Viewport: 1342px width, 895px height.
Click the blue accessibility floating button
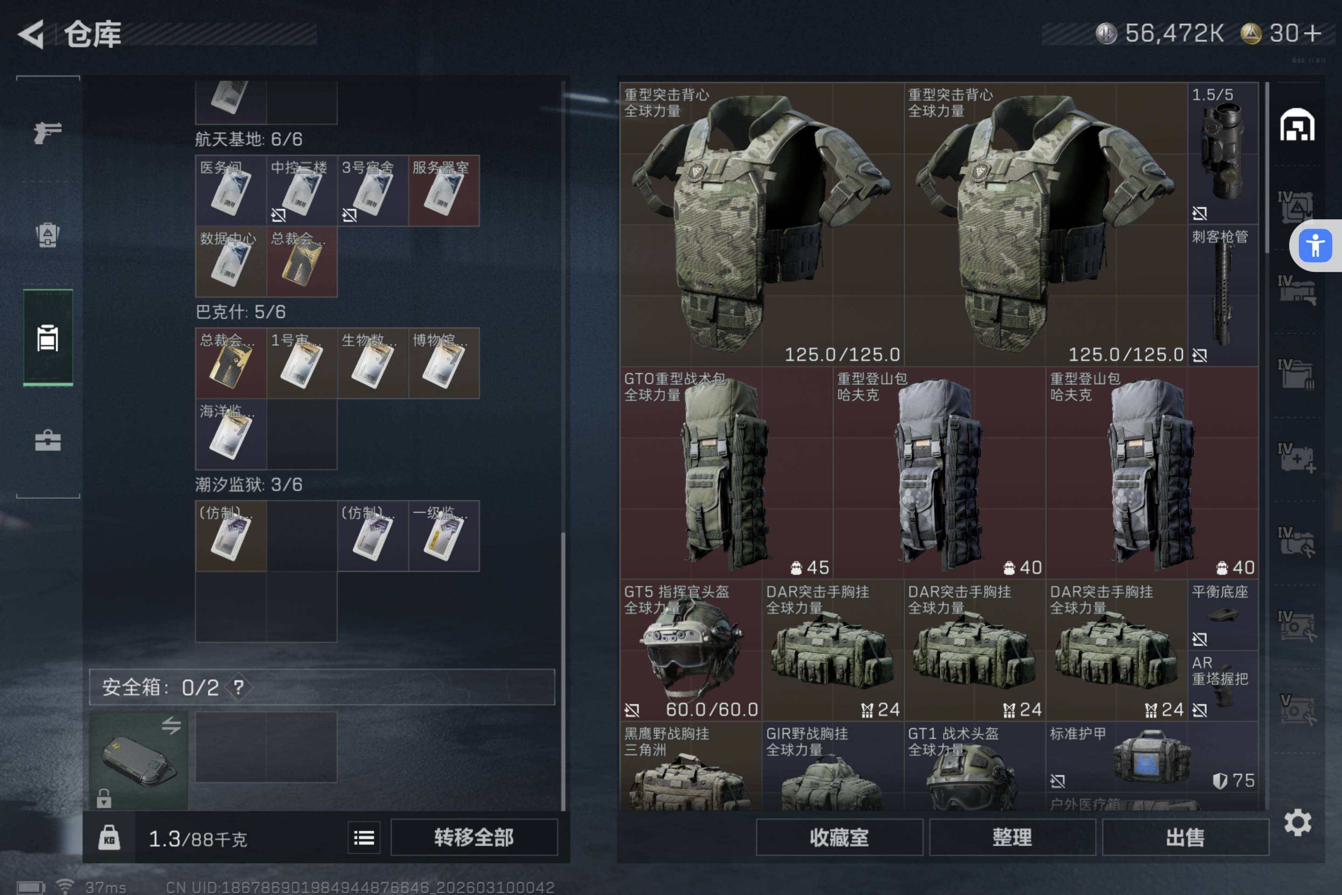click(x=1315, y=246)
